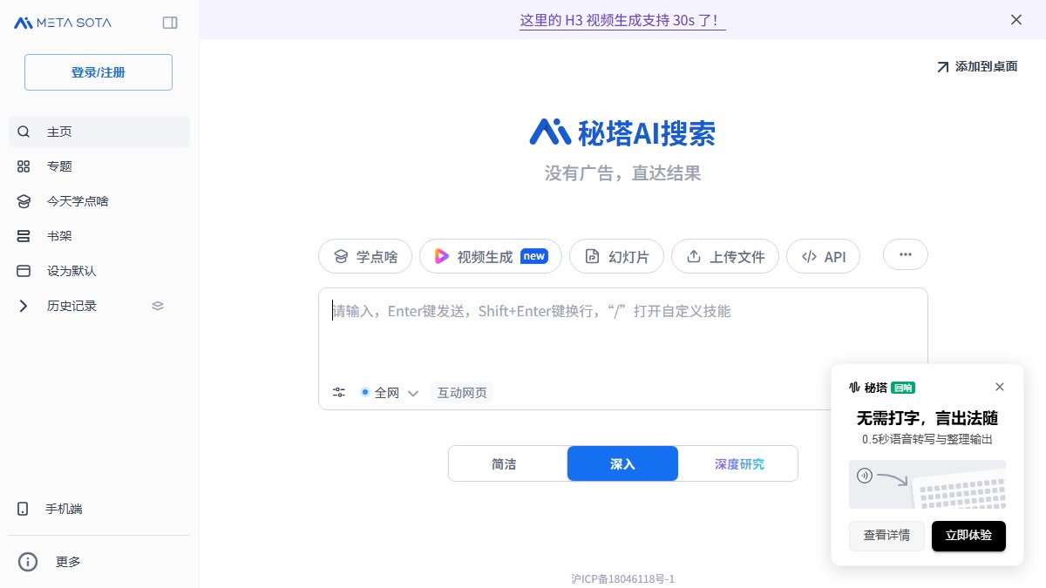The height and width of the screenshot is (588, 1046).
Task: Open the 沪ICP备18046118号-1 footer link
Action: (x=623, y=578)
